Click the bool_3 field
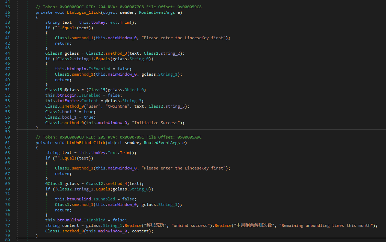 (x=69, y=112)
